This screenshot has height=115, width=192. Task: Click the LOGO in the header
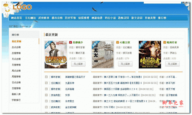click(x=22, y=7)
